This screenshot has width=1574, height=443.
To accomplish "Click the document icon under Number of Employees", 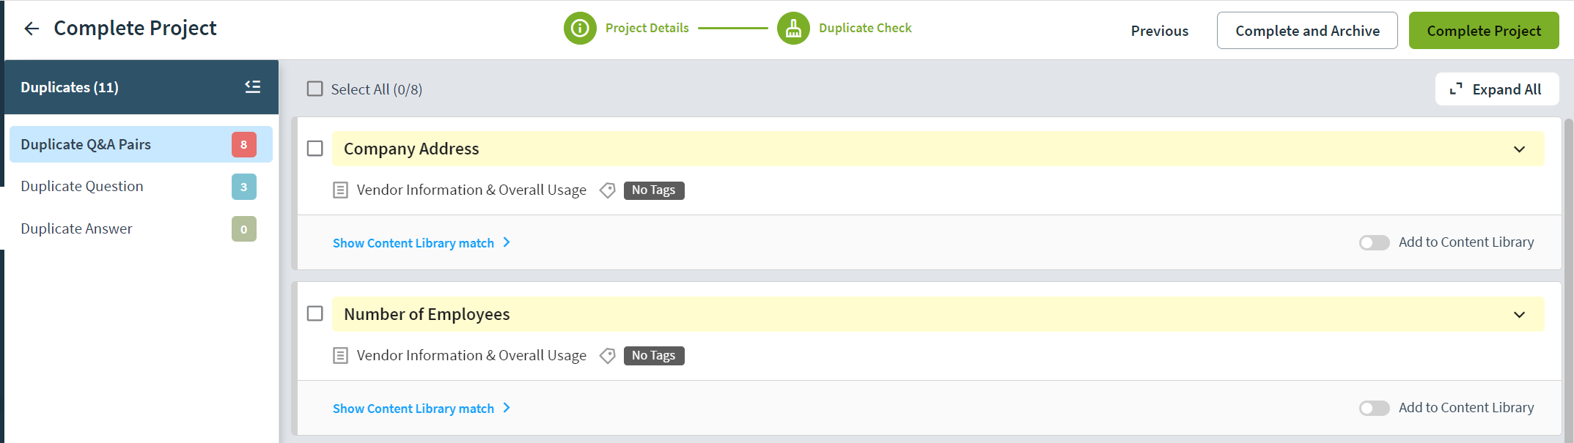I will [x=340, y=356].
